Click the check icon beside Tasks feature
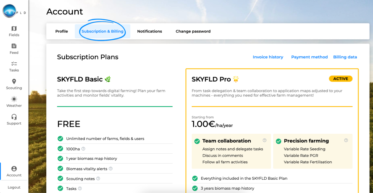The image size is (373, 193). point(60,188)
